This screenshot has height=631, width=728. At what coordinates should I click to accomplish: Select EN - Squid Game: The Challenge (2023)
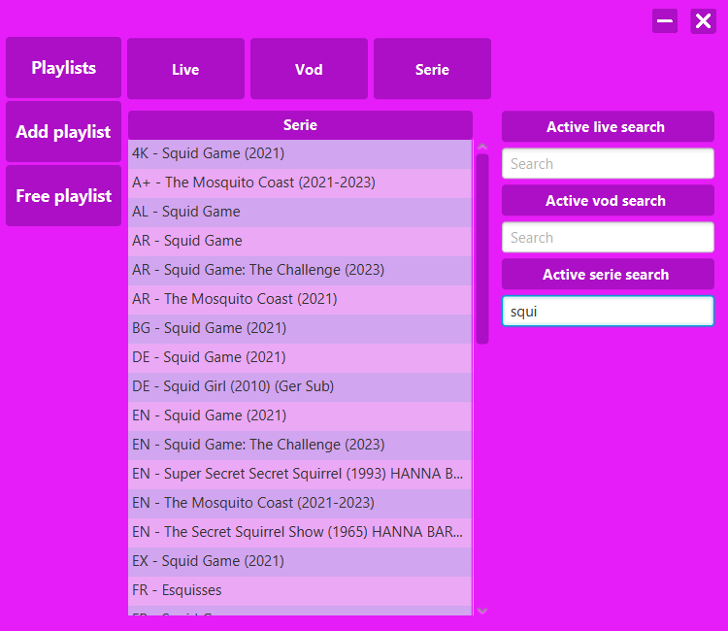[300, 445]
